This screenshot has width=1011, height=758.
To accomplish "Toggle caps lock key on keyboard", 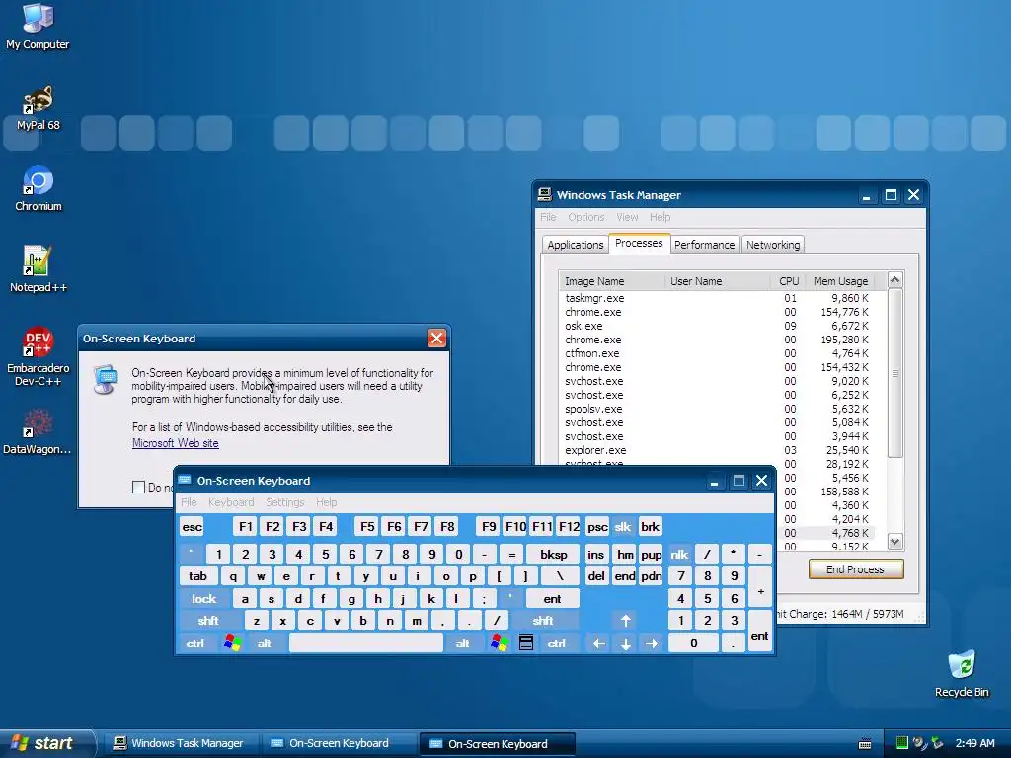I will tap(203, 599).
